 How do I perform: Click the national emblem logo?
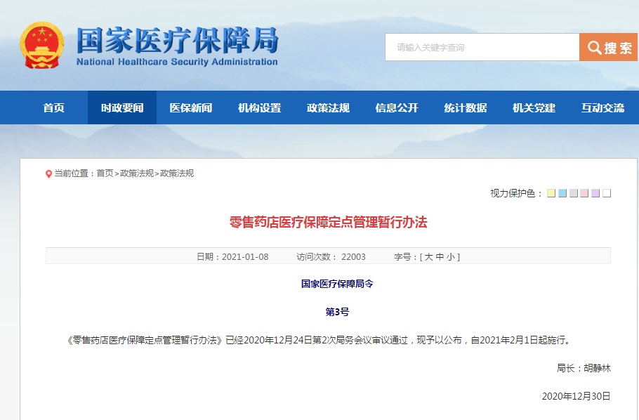42,45
